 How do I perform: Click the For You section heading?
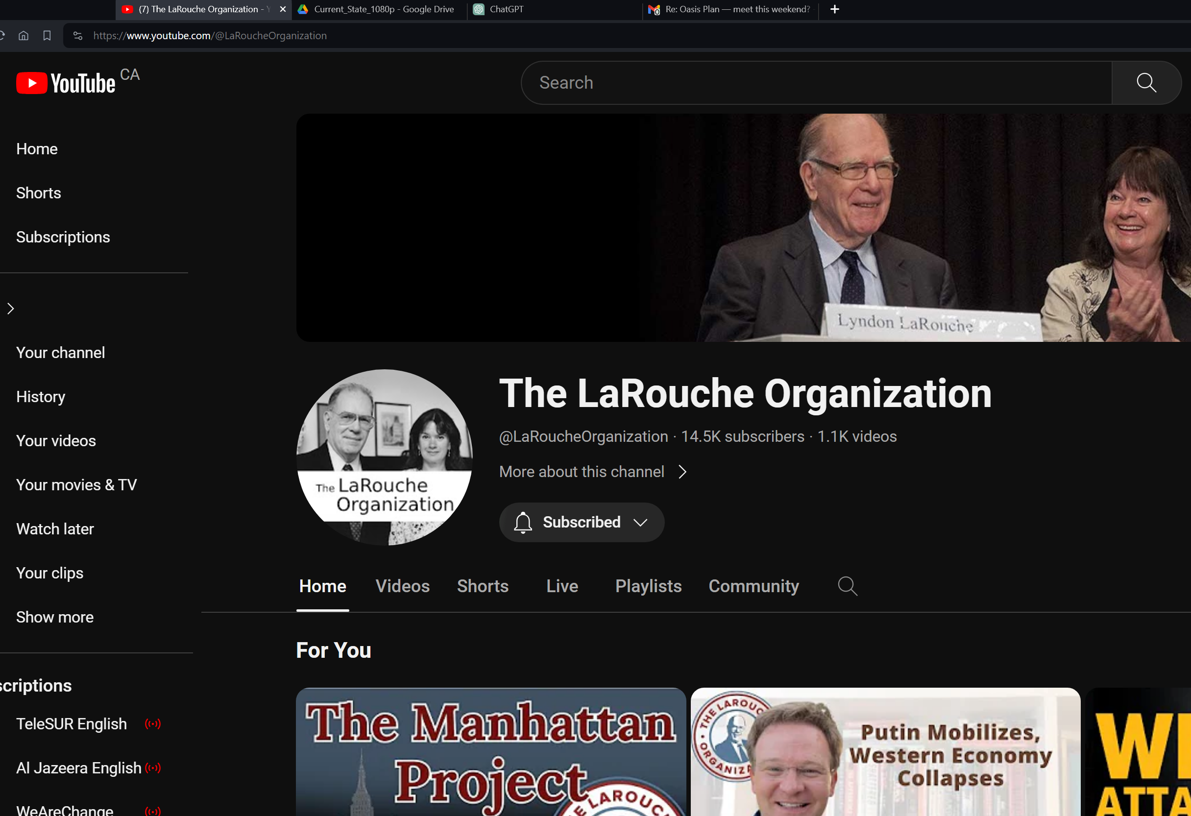(x=334, y=650)
